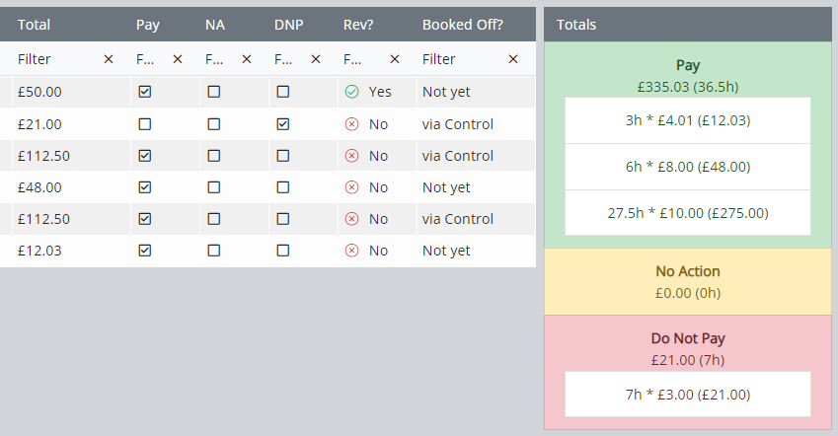838x436 pixels.
Task: Click the red not-reviewed icon in £48.00 row
Action: tap(351, 187)
